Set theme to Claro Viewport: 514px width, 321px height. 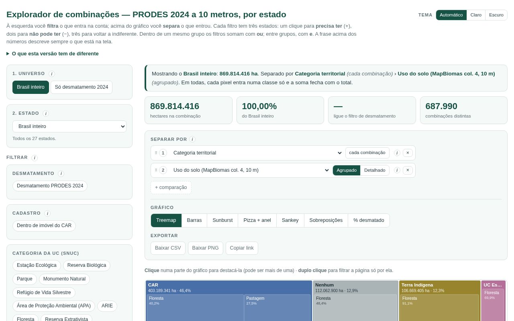tap(476, 15)
